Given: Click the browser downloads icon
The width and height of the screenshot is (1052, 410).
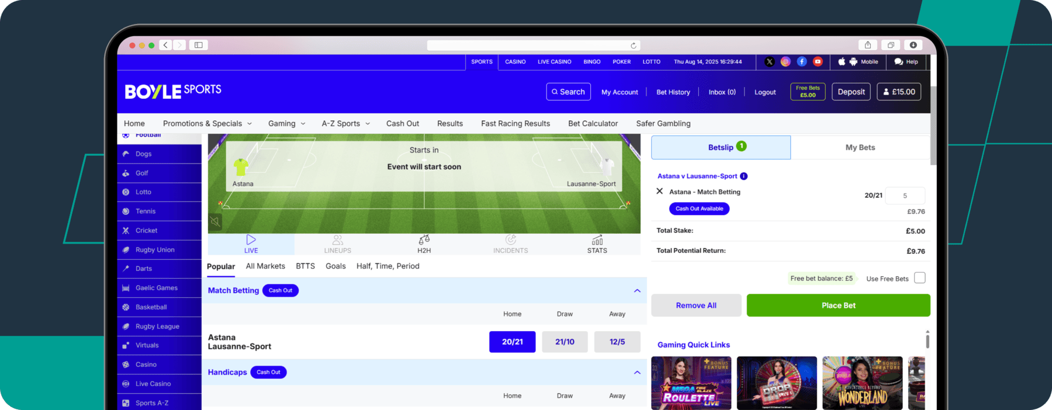Looking at the screenshot, I should (913, 45).
